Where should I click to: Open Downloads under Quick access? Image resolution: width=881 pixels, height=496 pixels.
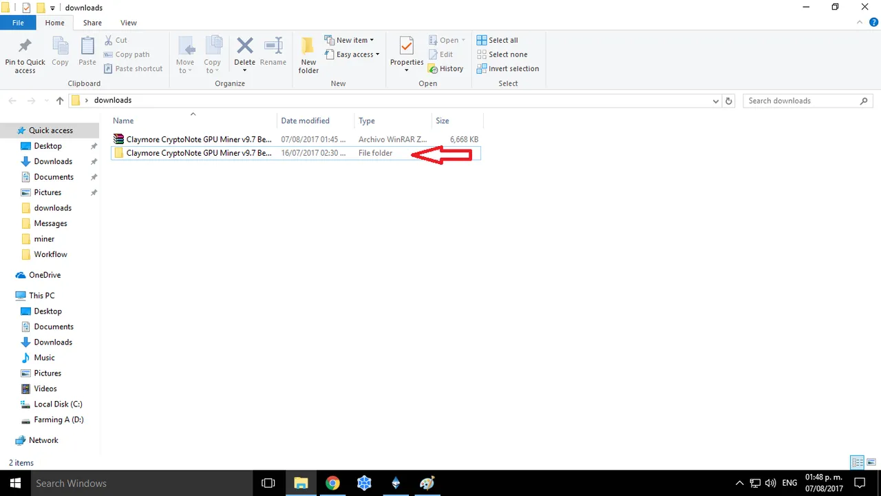pos(53,161)
